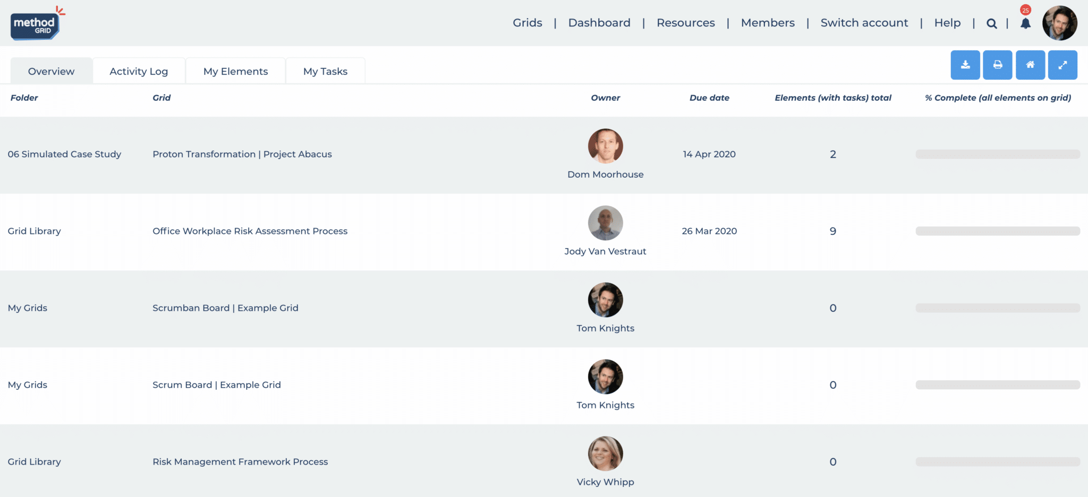The width and height of the screenshot is (1088, 497).
Task: Switch to the Activity Log tab
Action: click(x=139, y=71)
